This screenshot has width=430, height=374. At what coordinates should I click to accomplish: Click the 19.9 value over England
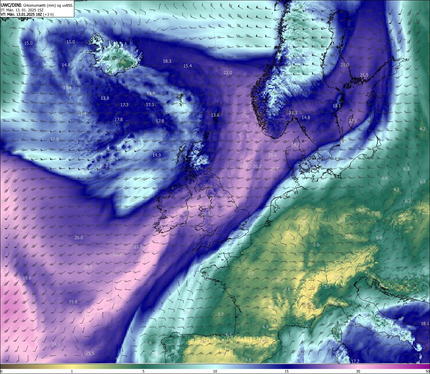(x=206, y=213)
